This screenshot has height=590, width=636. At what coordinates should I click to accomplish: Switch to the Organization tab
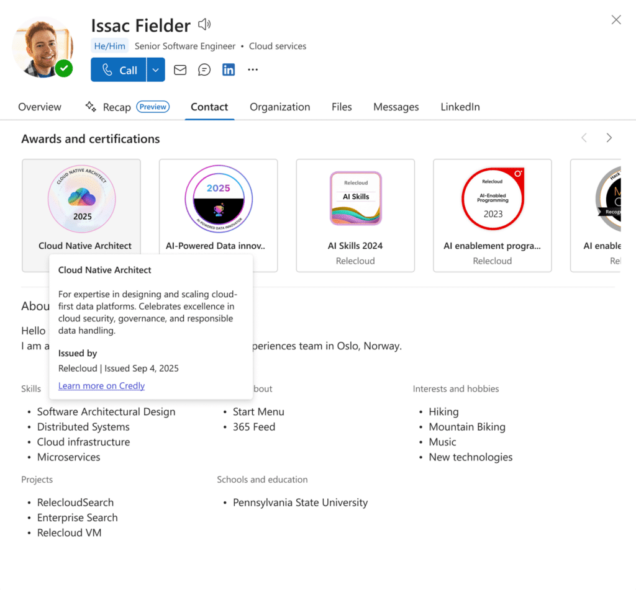(279, 107)
